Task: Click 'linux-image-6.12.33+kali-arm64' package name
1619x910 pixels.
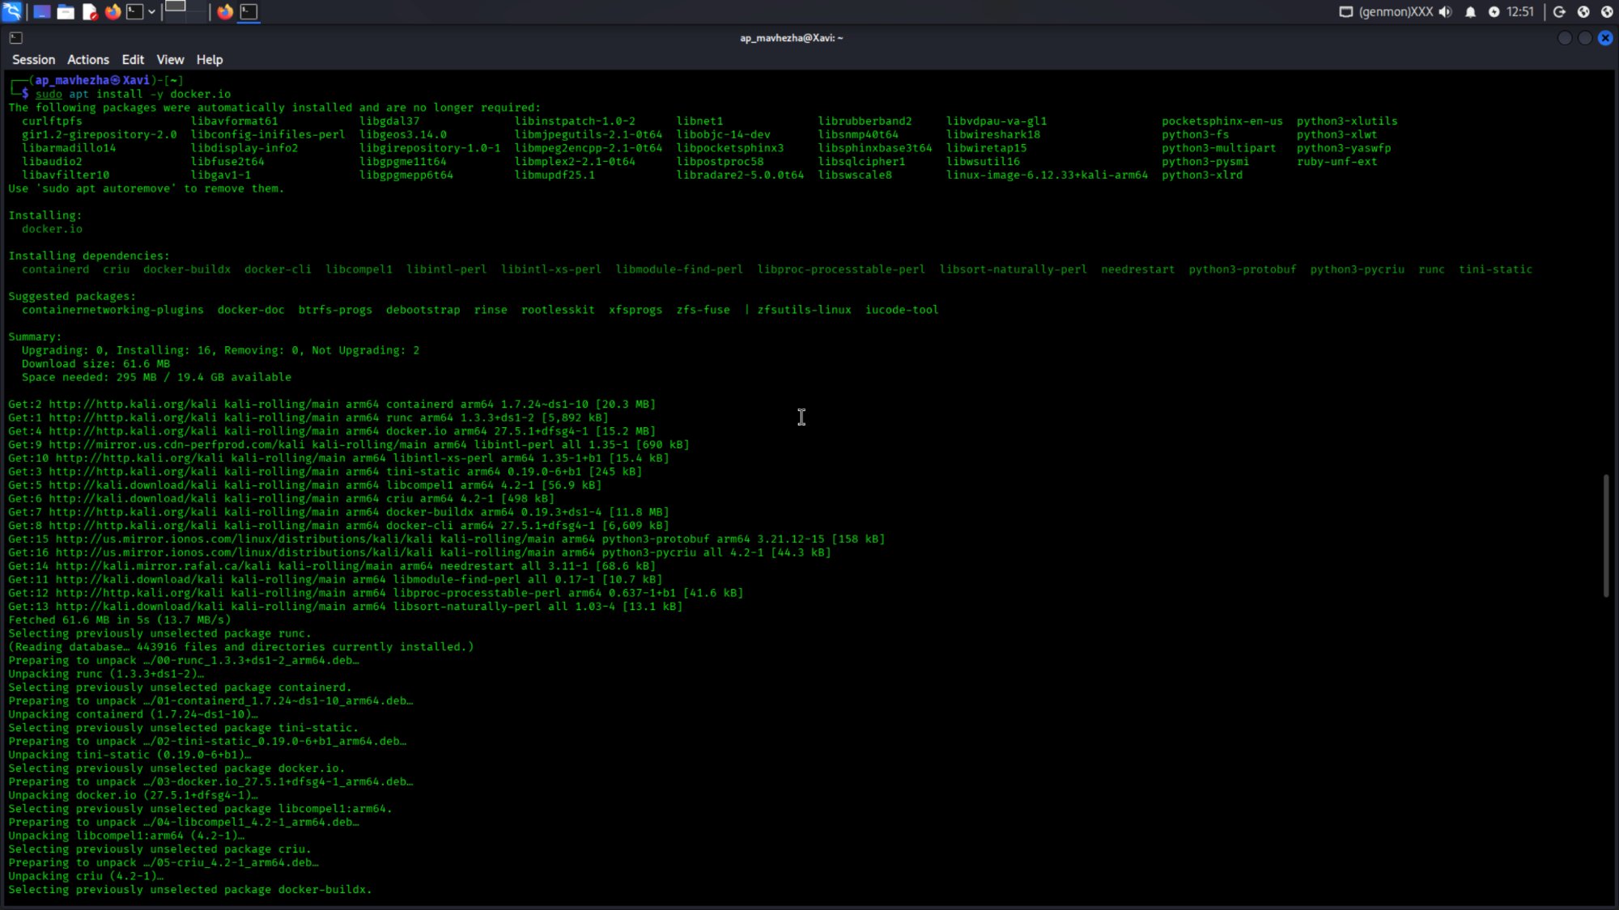Action: point(1047,176)
